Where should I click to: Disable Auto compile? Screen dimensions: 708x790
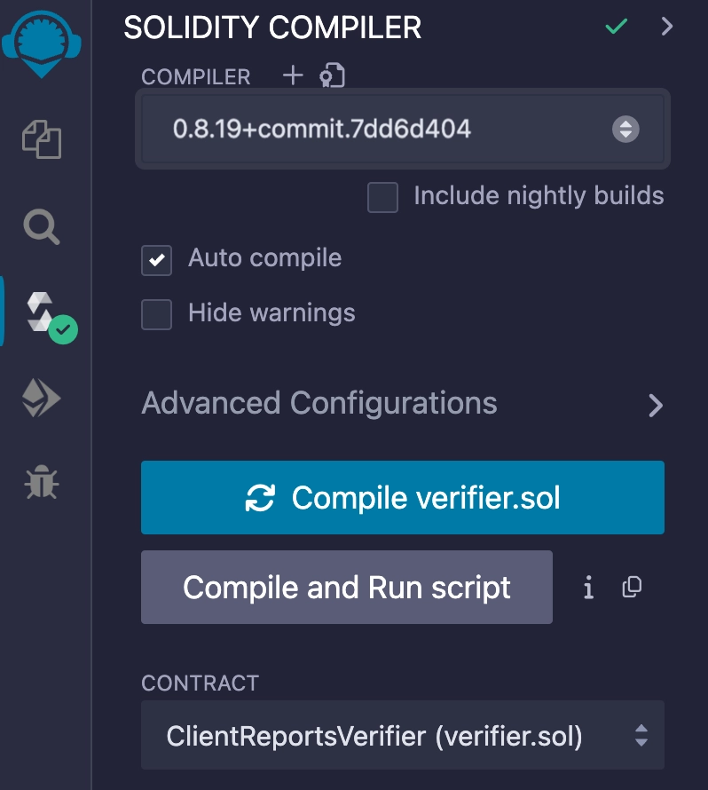pos(156,258)
